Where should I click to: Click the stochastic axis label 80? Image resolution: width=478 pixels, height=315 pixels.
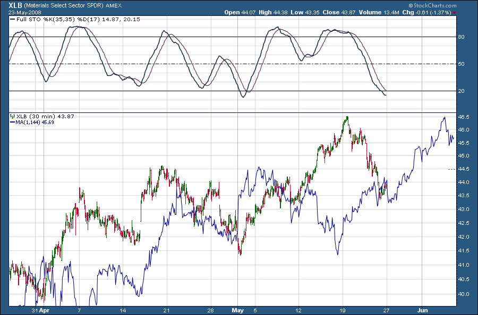(x=461, y=37)
